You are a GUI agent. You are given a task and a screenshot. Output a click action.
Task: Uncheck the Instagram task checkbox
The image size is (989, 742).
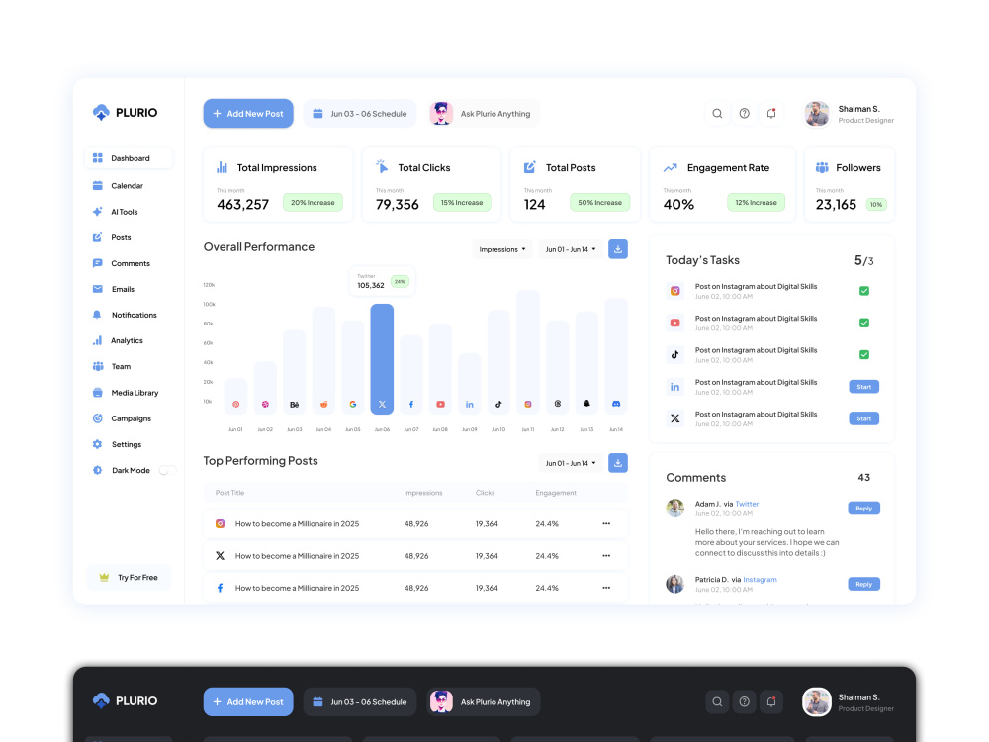tap(864, 291)
